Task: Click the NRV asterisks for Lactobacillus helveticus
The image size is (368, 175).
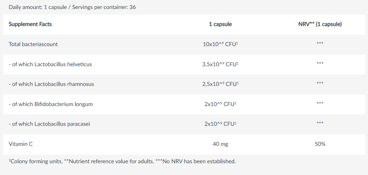Action: (x=320, y=64)
